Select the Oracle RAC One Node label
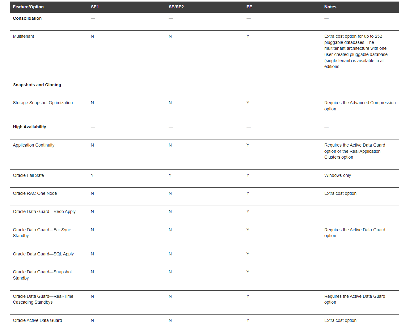The width and height of the screenshot is (414, 329). [x=35, y=193]
